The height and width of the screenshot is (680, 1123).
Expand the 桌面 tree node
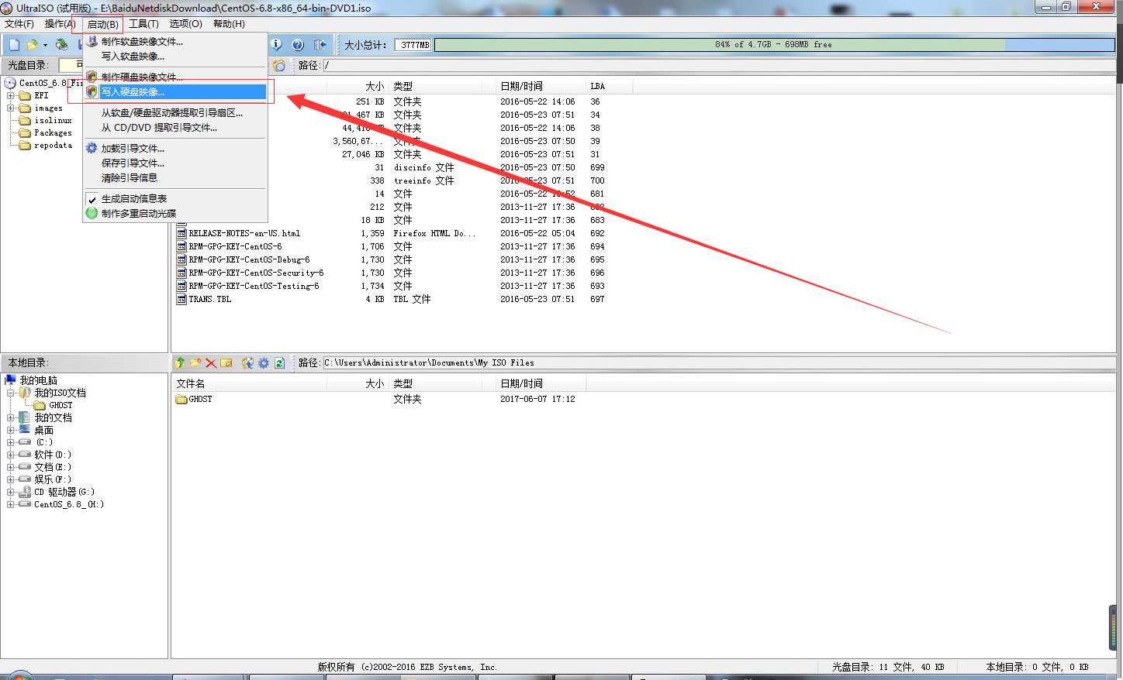(x=11, y=430)
